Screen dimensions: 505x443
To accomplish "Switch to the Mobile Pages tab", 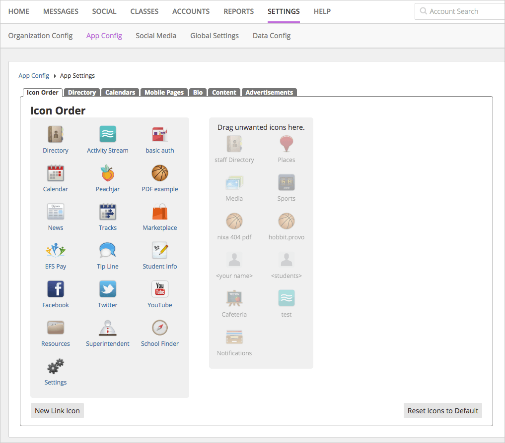I will tap(164, 92).
